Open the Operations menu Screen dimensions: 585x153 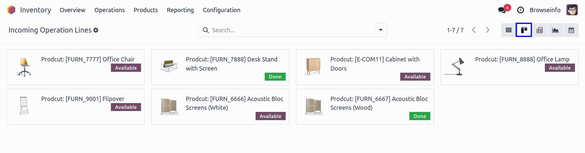click(x=109, y=10)
